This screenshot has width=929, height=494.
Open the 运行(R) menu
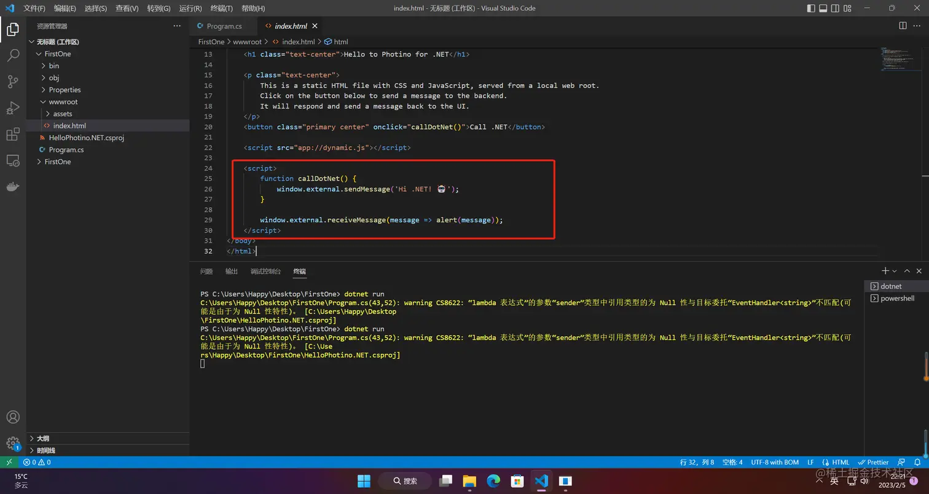tap(190, 8)
